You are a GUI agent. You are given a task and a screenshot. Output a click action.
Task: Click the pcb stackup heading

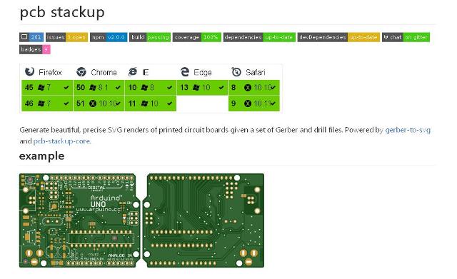click(x=62, y=13)
